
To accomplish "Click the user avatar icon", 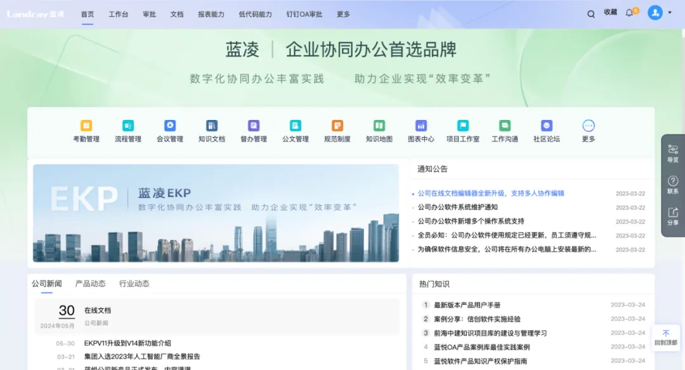I will [655, 13].
